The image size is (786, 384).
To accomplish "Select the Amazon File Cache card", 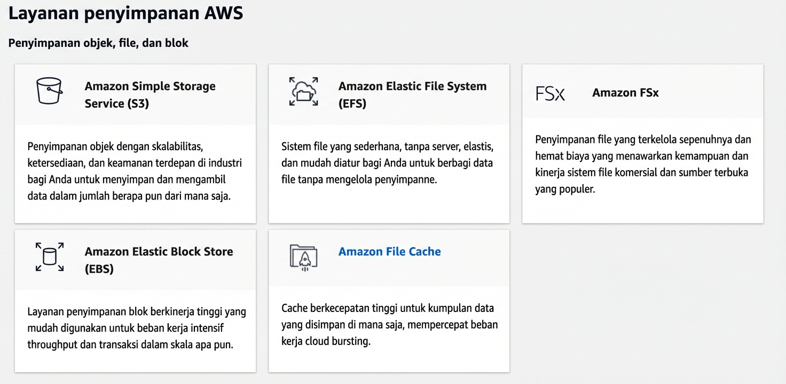I will pyautogui.click(x=388, y=300).
